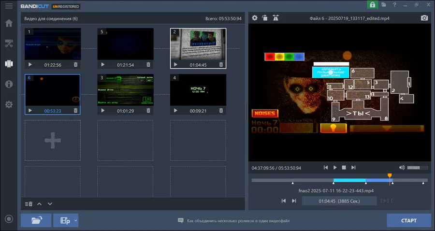Go to the Home sidebar icon
Viewport: 435px width, 231px height.
[9, 23]
